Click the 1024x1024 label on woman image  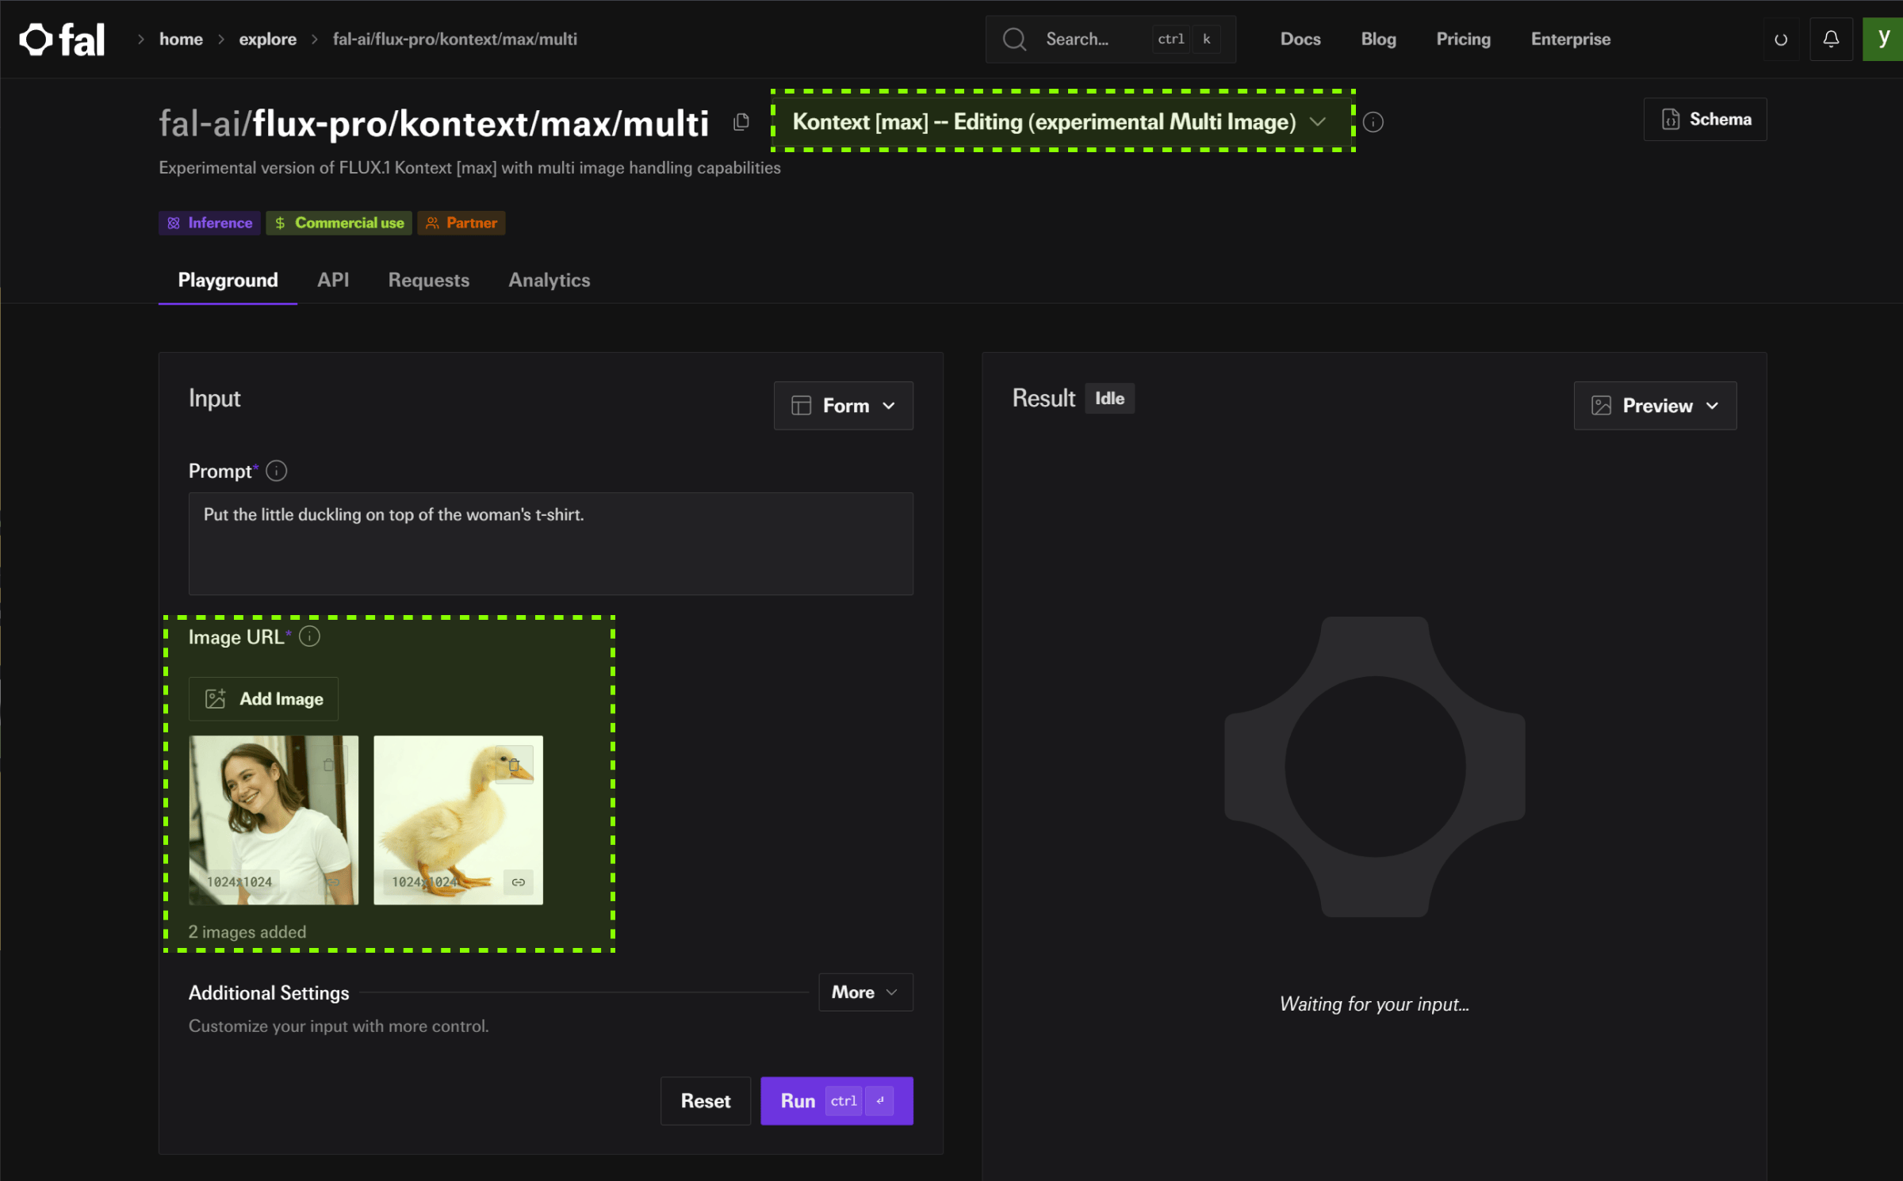tap(239, 882)
